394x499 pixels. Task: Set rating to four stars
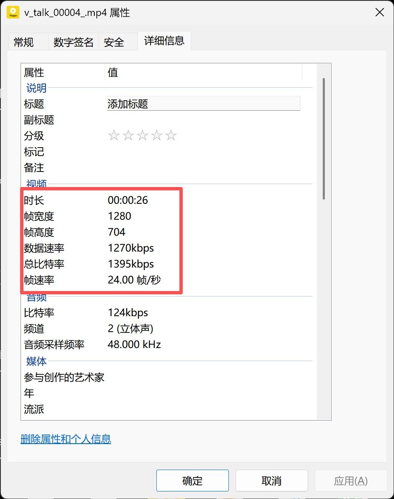click(x=157, y=135)
